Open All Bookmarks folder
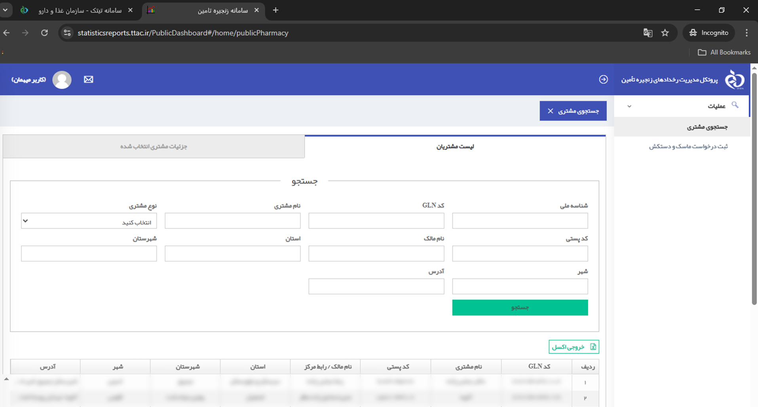The height and width of the screenshot is (407, 758). pos(724,52)
